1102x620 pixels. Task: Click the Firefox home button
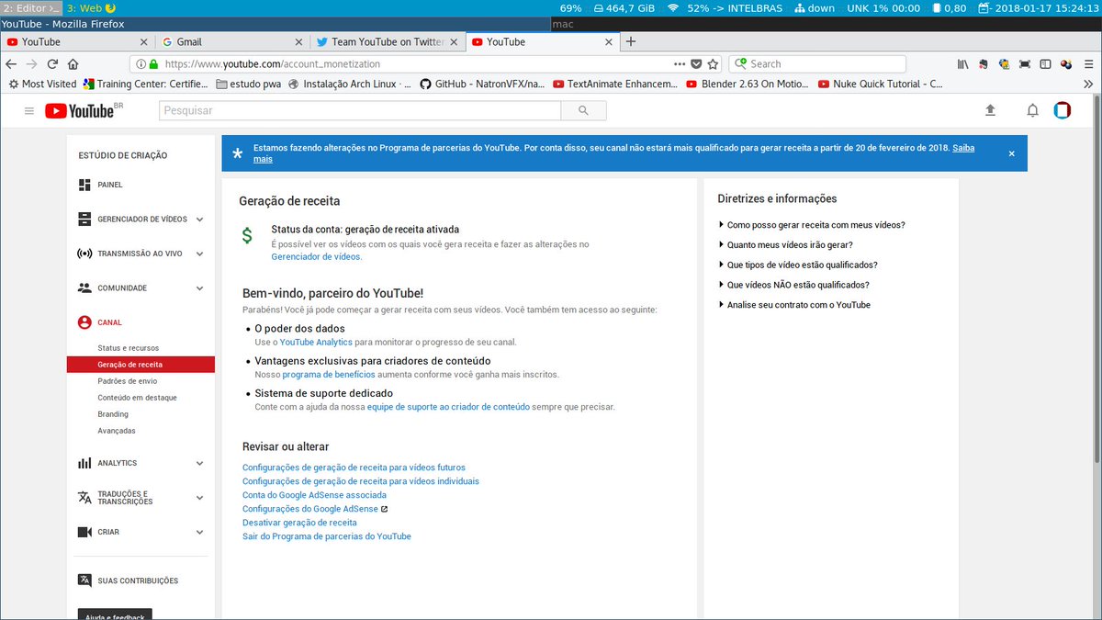pos(73,64)
